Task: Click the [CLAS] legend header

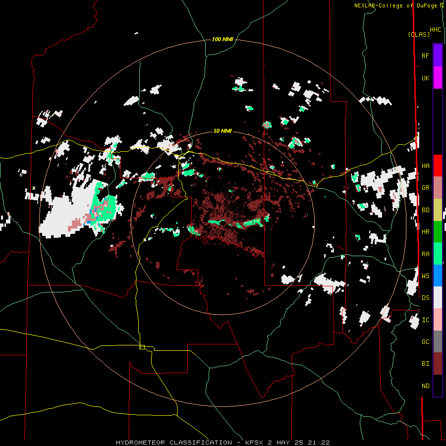Action: [x=419, y=34]
